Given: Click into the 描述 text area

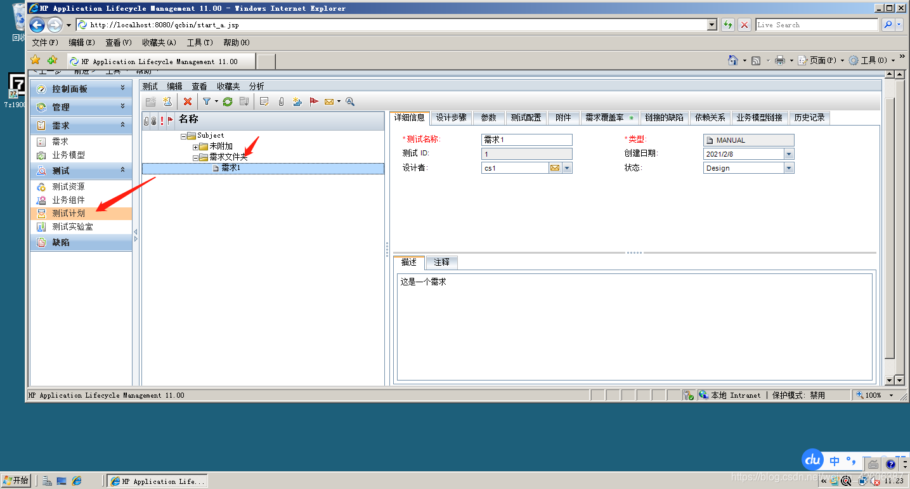Looking at the screenshot, I should tap(635, 327).
